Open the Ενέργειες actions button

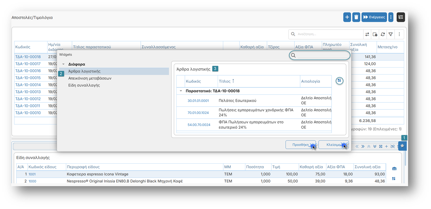(374, 17)
